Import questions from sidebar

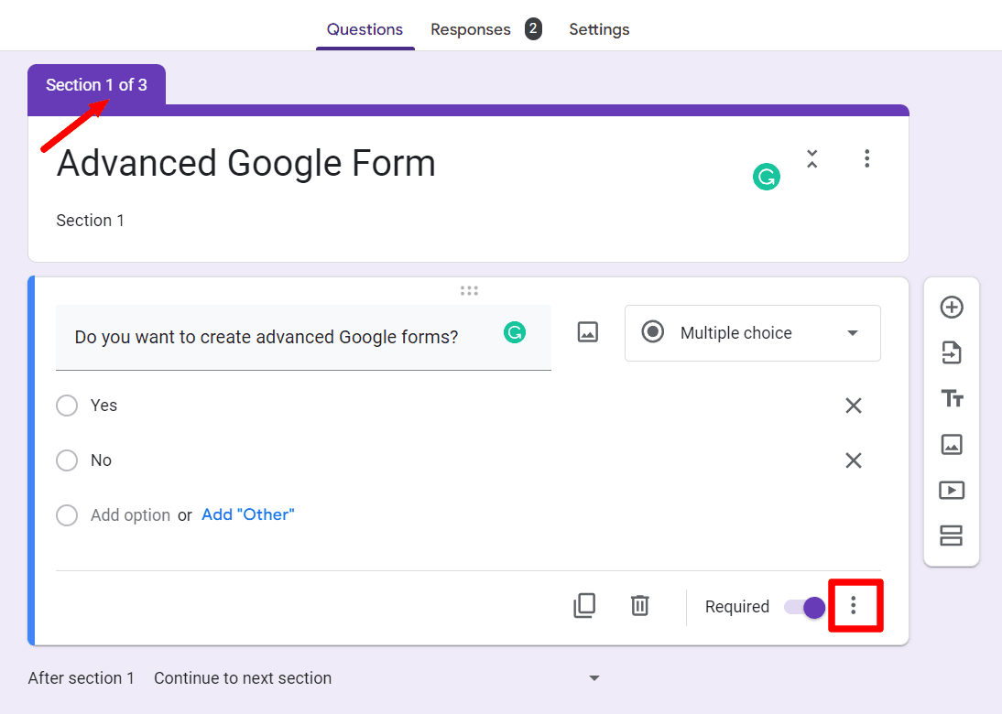(x=953, y=352)
